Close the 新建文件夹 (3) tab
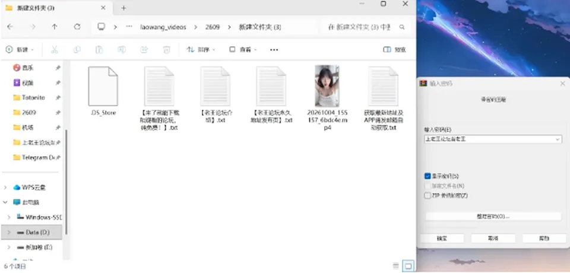The height and width of the screenshot is (273, 570). (x=103, y=8)
